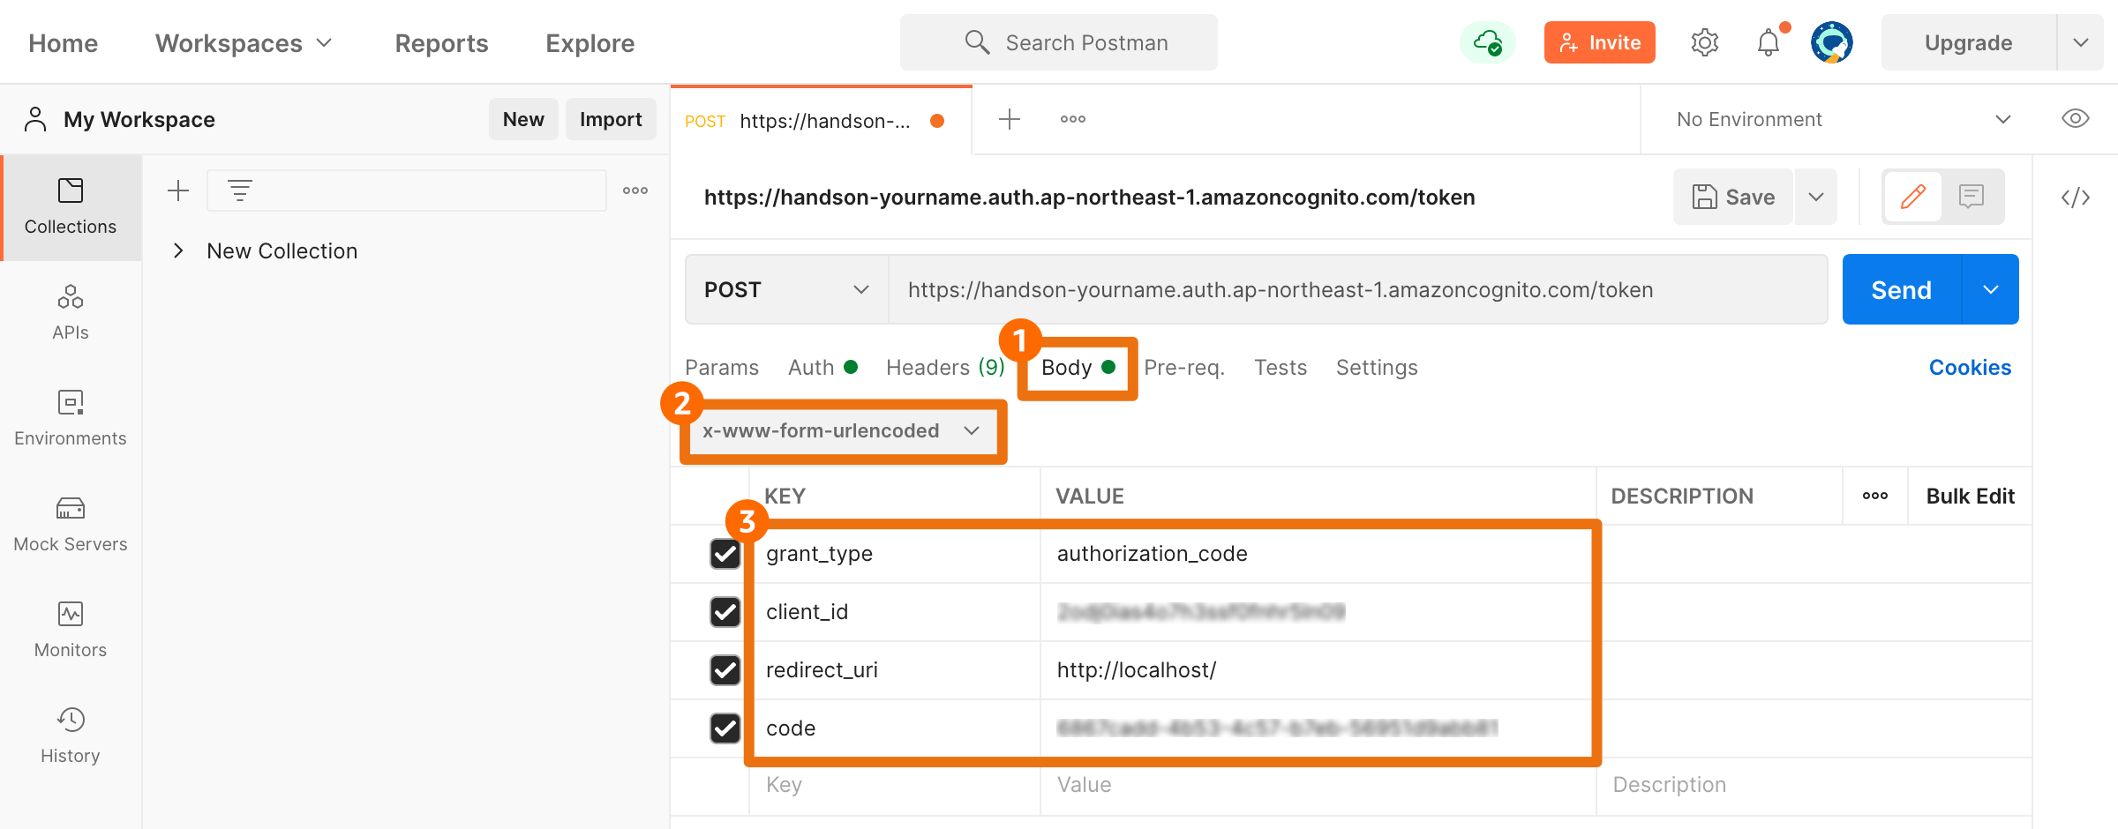This screenshot has height=829, width=2118.
Task: Open the code snippet panel icon
Action: click(x=2076, y=198)
